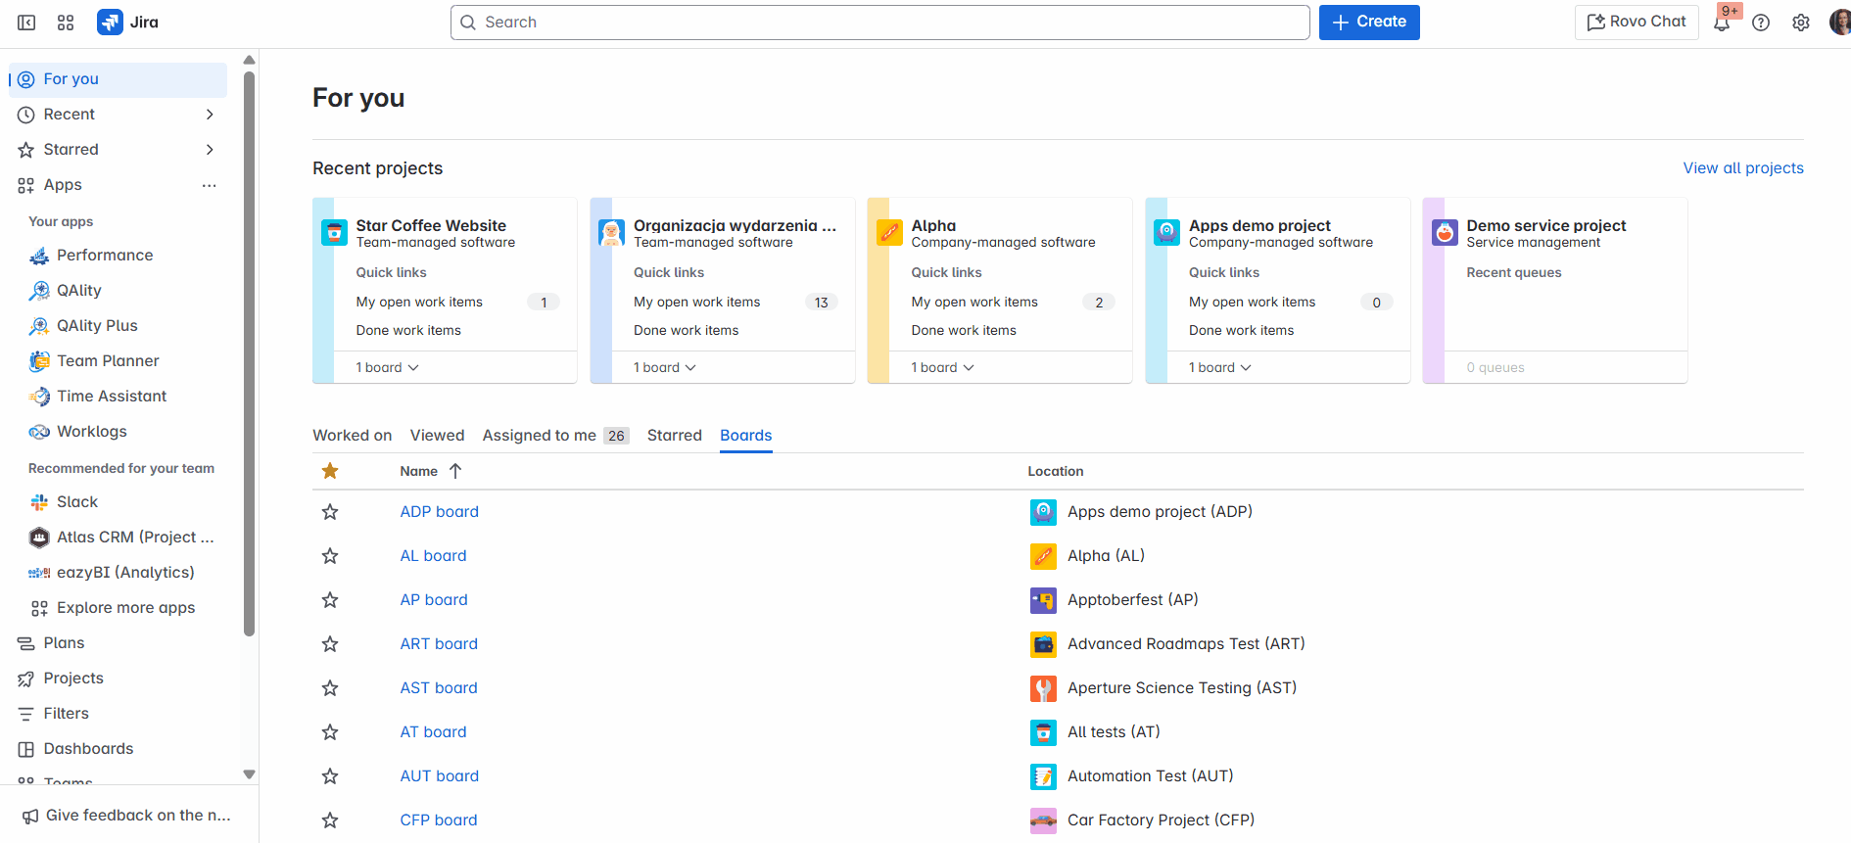Open the ADP board link
Screen dimensions: 1851x843
(440, 512)
